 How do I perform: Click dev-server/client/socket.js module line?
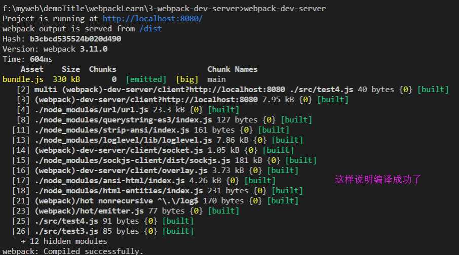pos(153,150)
